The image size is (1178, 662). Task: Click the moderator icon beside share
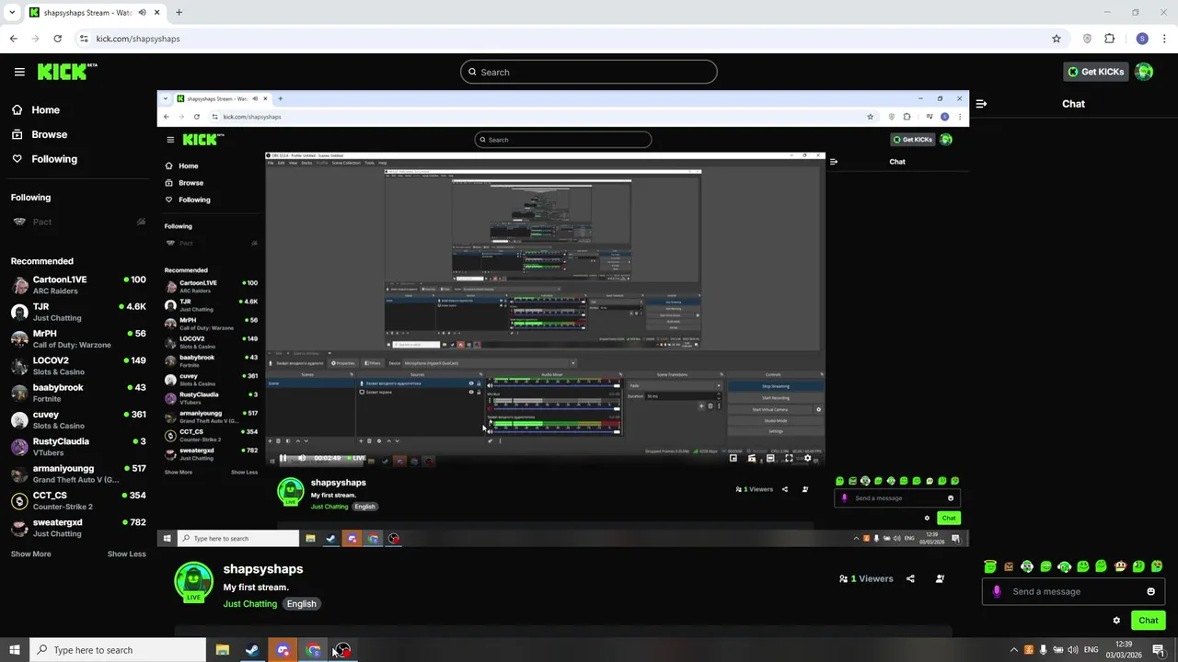tap(940, 579)
